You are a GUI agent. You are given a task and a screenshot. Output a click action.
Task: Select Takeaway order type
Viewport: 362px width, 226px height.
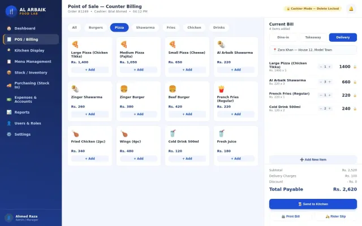pos(313,37)
